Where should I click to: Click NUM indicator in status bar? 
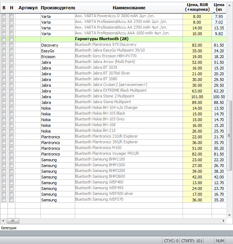tap(220, 241)
